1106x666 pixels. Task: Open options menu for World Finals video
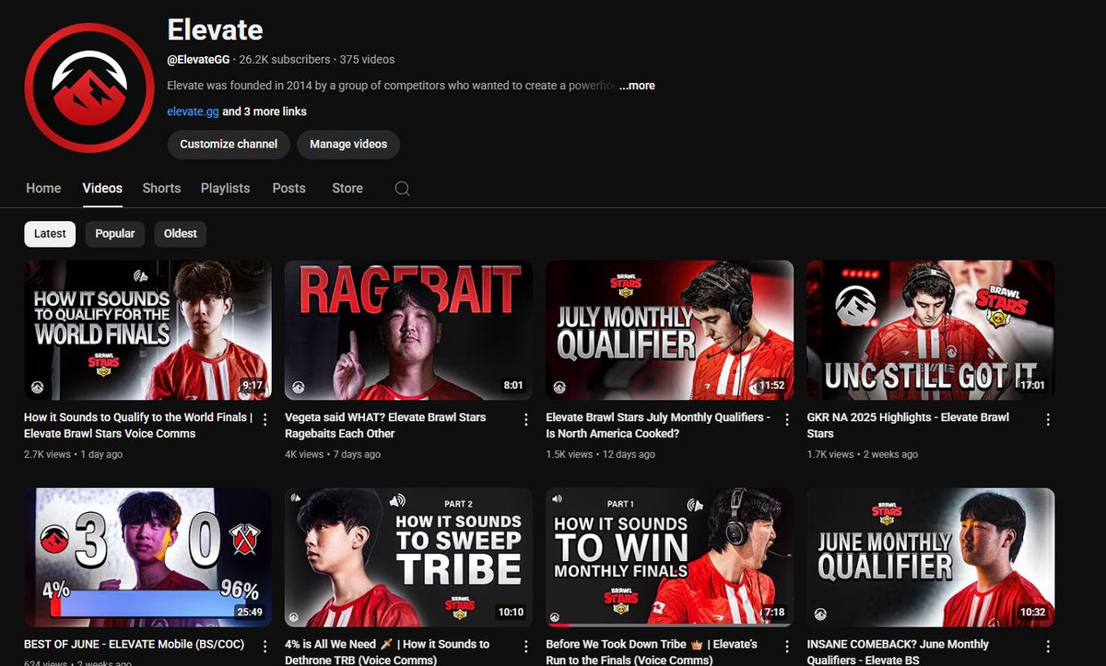(265, 419)
